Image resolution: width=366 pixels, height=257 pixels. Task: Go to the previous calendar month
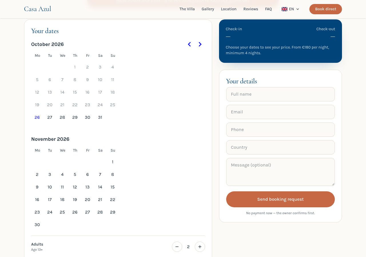tap(189, 44)
